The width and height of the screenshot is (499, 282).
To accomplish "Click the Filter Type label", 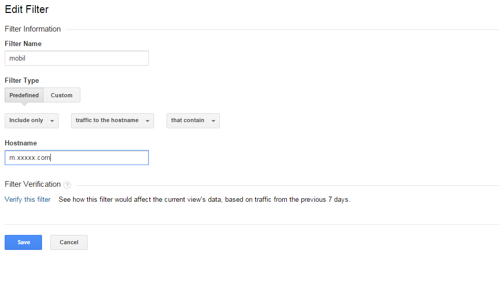I will click(22, 81).
